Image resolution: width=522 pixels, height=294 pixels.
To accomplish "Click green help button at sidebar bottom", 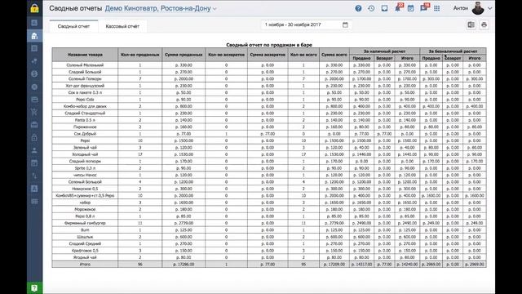I will click(34, 288).
